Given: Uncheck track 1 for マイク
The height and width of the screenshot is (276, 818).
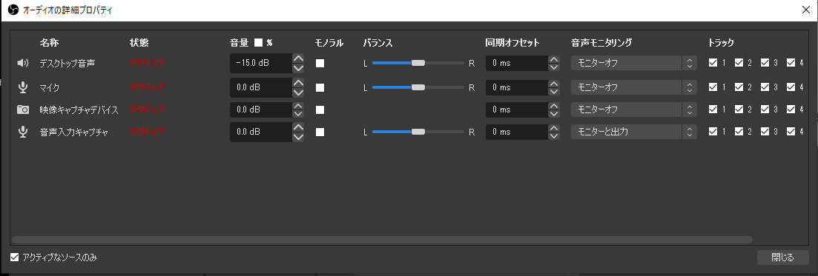Looking at the screenshot, I should click(713, 87).
